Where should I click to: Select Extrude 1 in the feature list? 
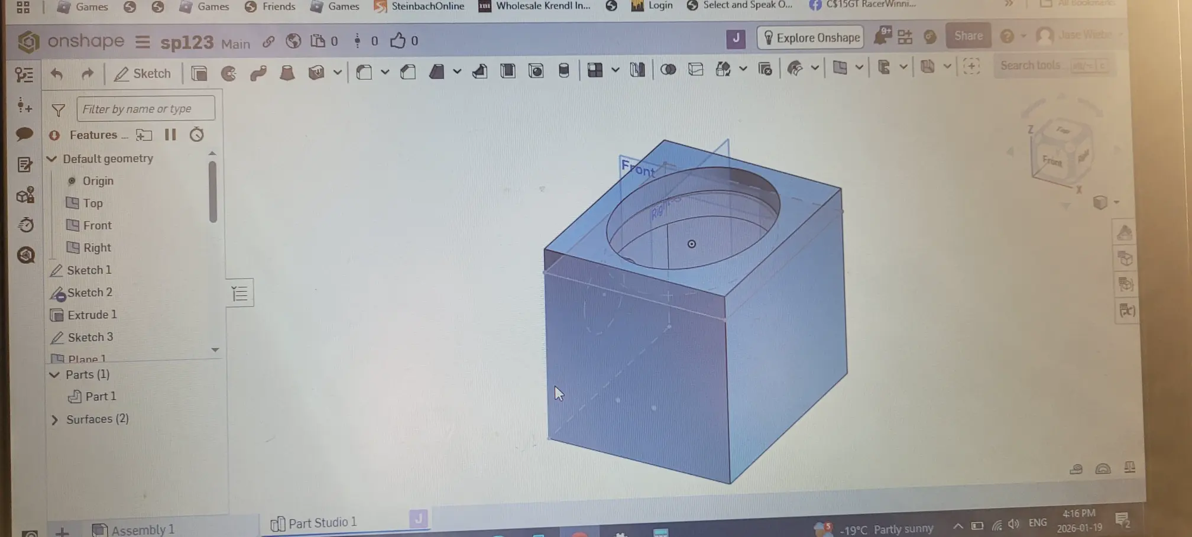[x=83, y=315]
